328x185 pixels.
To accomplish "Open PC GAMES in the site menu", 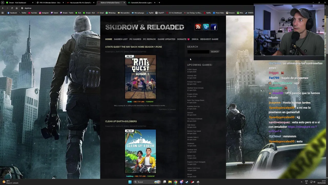I will coord(135,39).
